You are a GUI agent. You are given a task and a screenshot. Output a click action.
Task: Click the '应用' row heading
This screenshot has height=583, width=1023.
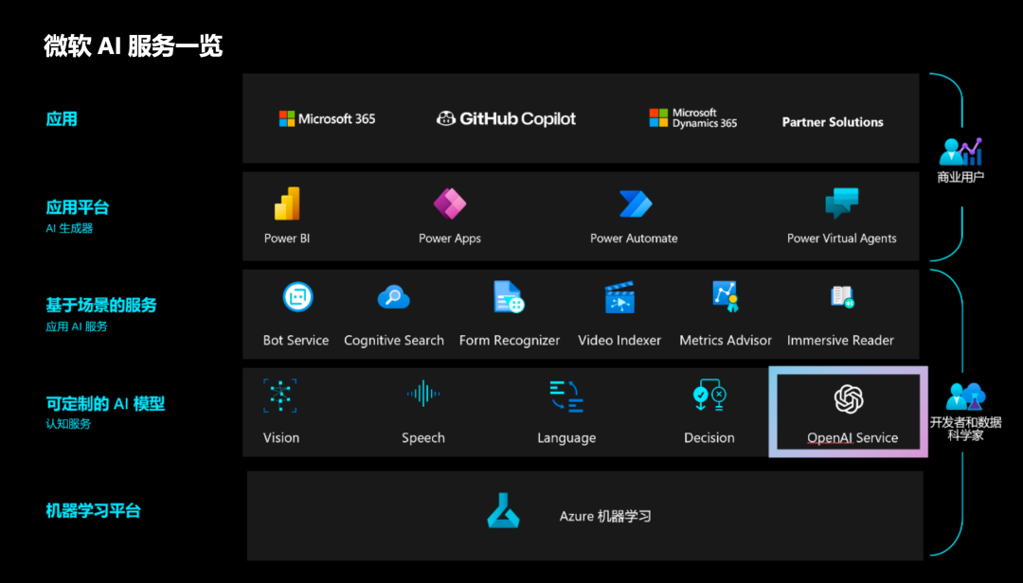point(62,119)
